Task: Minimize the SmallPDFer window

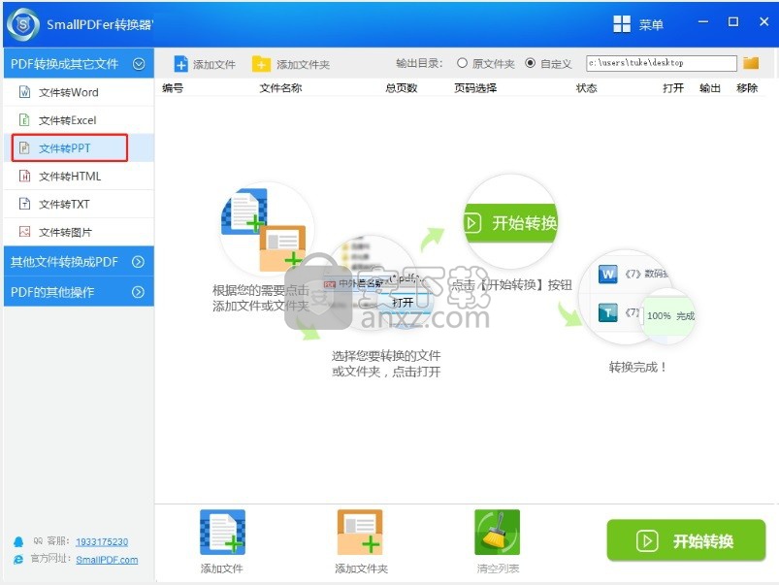Action: click(703, 22)
